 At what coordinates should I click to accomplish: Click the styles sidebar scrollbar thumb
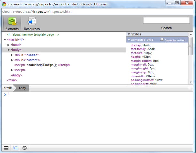point(190,46)
